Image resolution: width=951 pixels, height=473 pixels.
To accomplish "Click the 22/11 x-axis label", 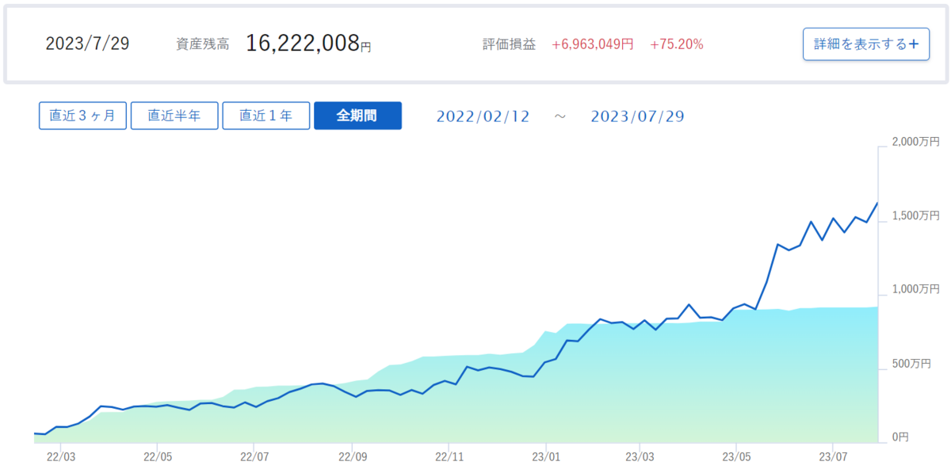I will pyautogui.click(x=449, y=456).
